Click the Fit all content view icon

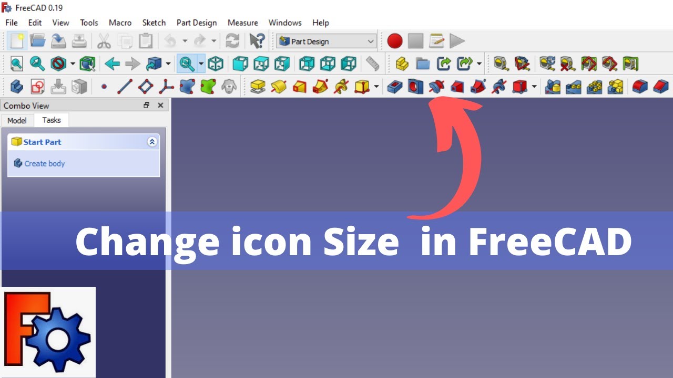pyautogui.click(x=17, y=64)
